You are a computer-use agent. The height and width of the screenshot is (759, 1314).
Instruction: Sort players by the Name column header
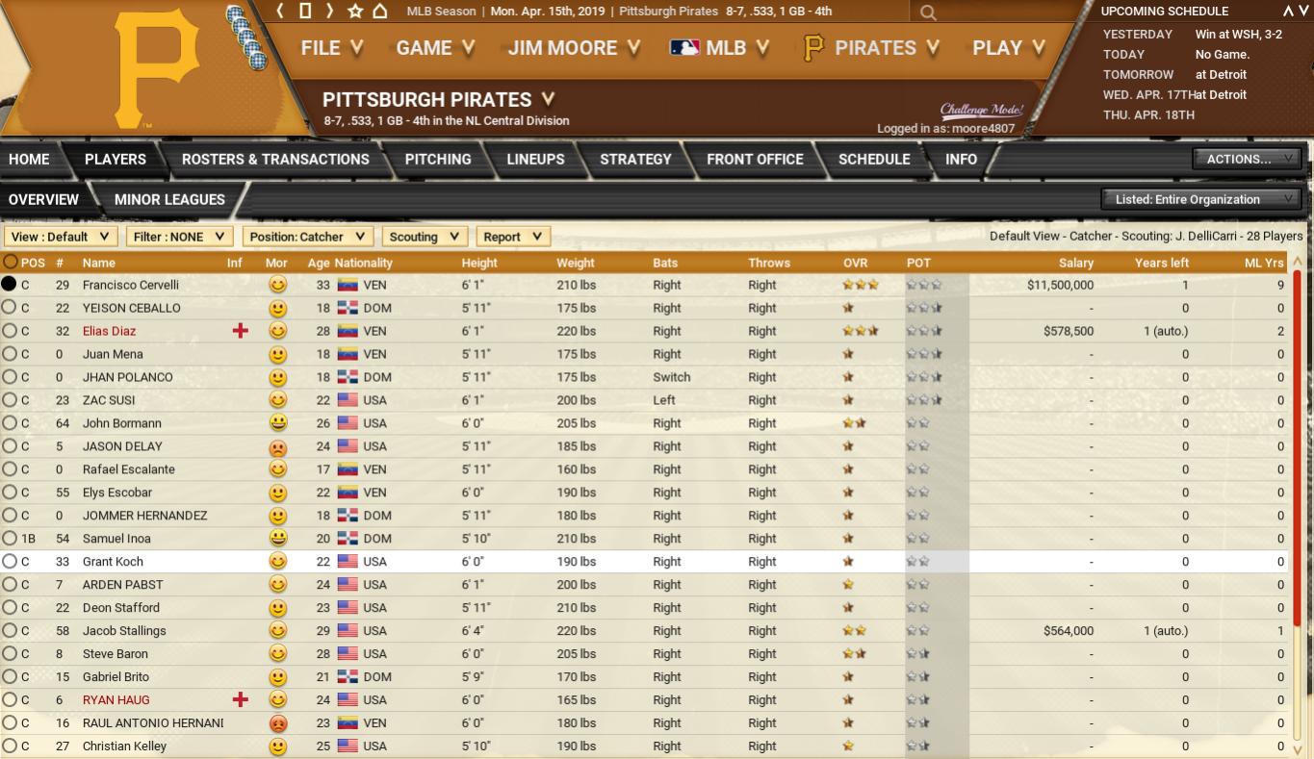point(99,263)
